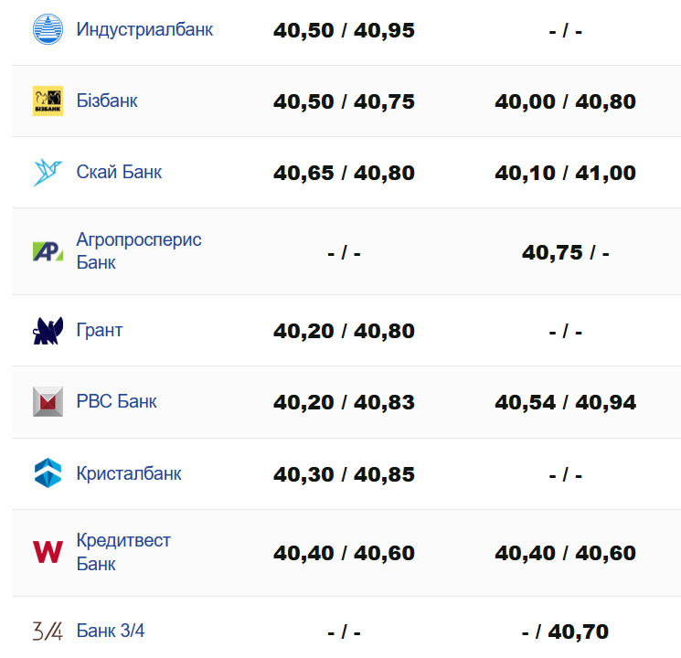Click the Кристалбанк blue logo icon
The width and height of the screenshot is (681, 658).
[48, 473]
